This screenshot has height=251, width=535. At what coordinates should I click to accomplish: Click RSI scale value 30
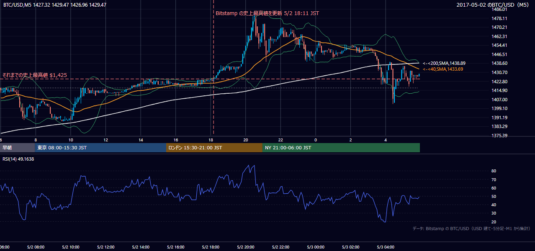click(494, 213)
